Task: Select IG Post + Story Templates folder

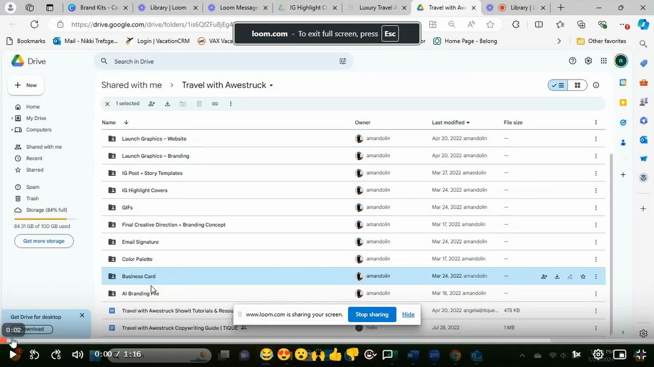Action: tap(353, 173)
